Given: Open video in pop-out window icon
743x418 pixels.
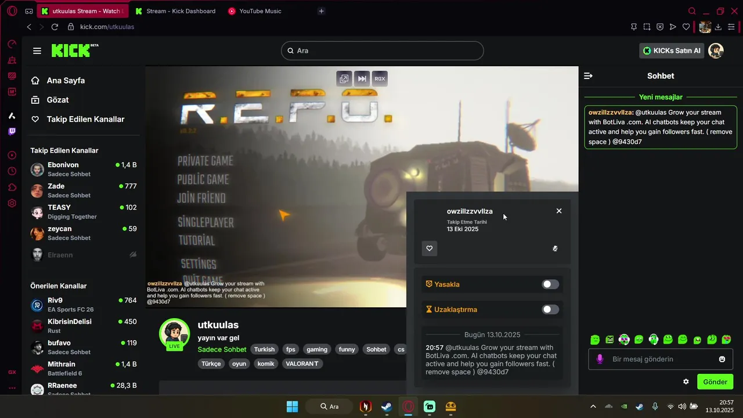Looking at the screenshot, I should 344,78.
